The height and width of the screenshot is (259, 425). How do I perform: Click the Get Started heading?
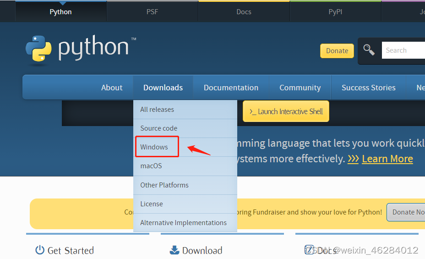pyautogui.click(x=71, y=250)
